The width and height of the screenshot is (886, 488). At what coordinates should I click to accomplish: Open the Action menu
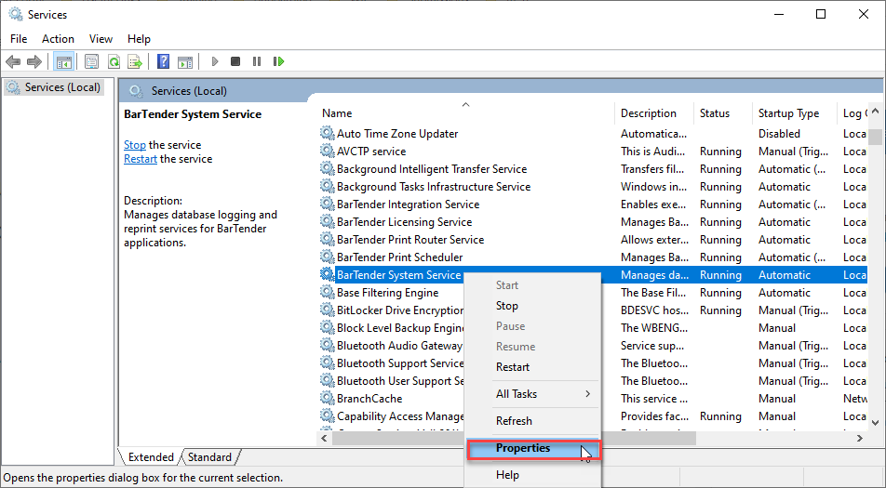pyautogui.click(x=58, y=39)
